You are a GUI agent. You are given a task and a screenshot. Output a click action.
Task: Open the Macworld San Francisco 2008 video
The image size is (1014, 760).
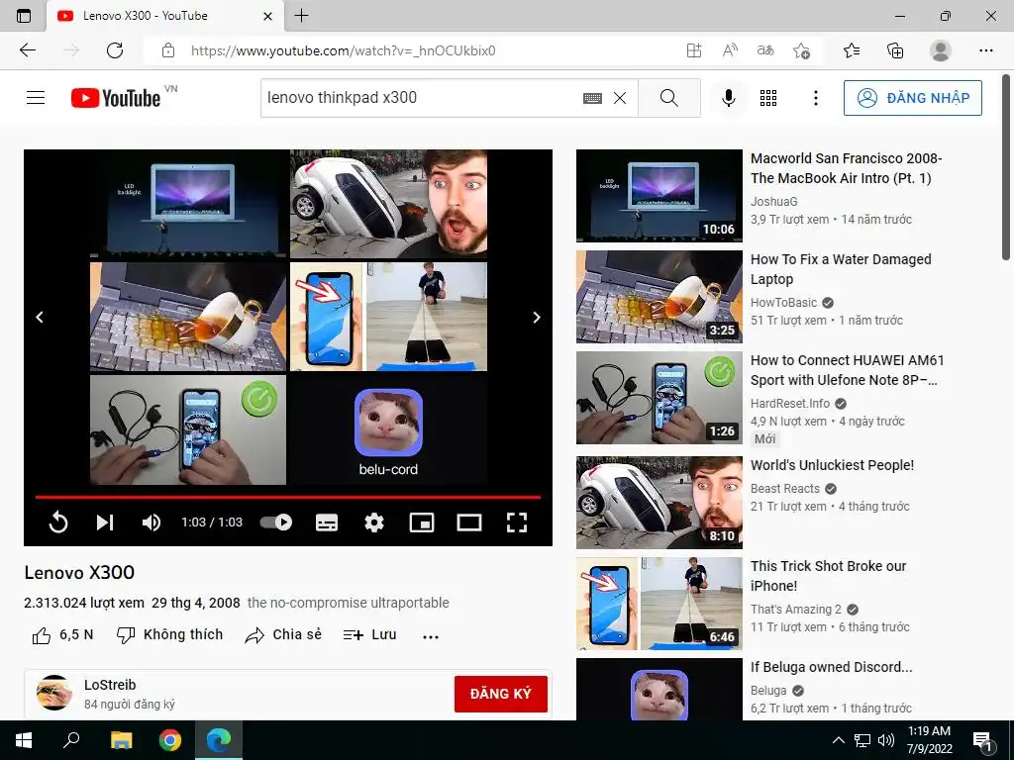(846, 168)
